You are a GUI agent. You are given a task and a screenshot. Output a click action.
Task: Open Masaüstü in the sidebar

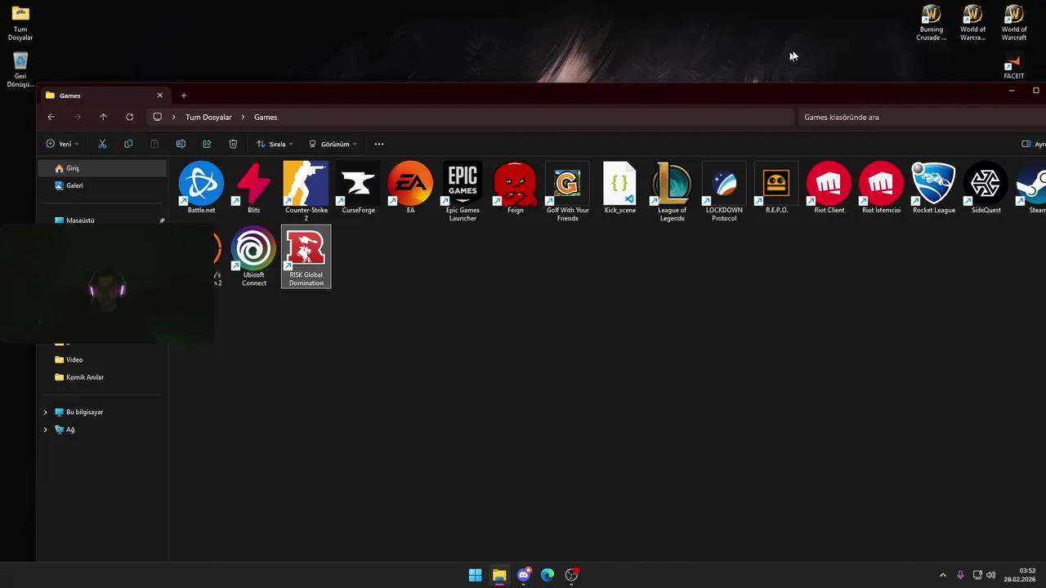point(101,220)
